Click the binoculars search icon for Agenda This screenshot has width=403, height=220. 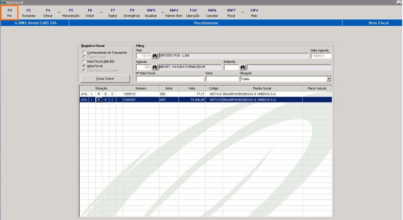154,67
